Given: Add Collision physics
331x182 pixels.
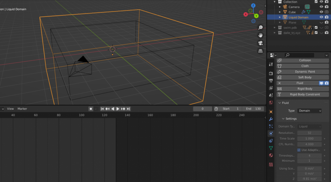Looking at the screenshot, I should click(303, 60).
